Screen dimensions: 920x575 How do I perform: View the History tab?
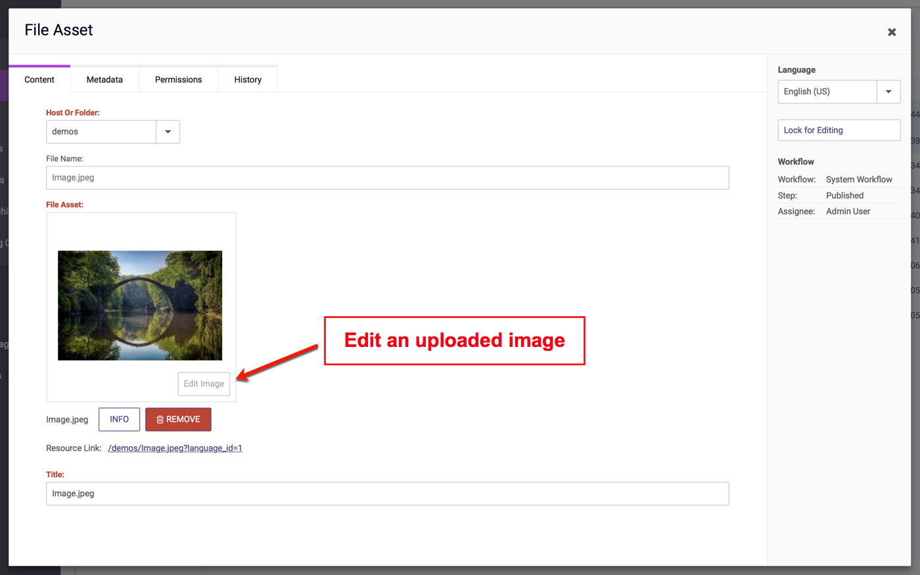248,80
